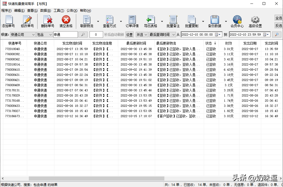Open the 编辑(E) menu
Image resolution: width=283 pixels, height=187 pixels.
(x=19, y=10)
